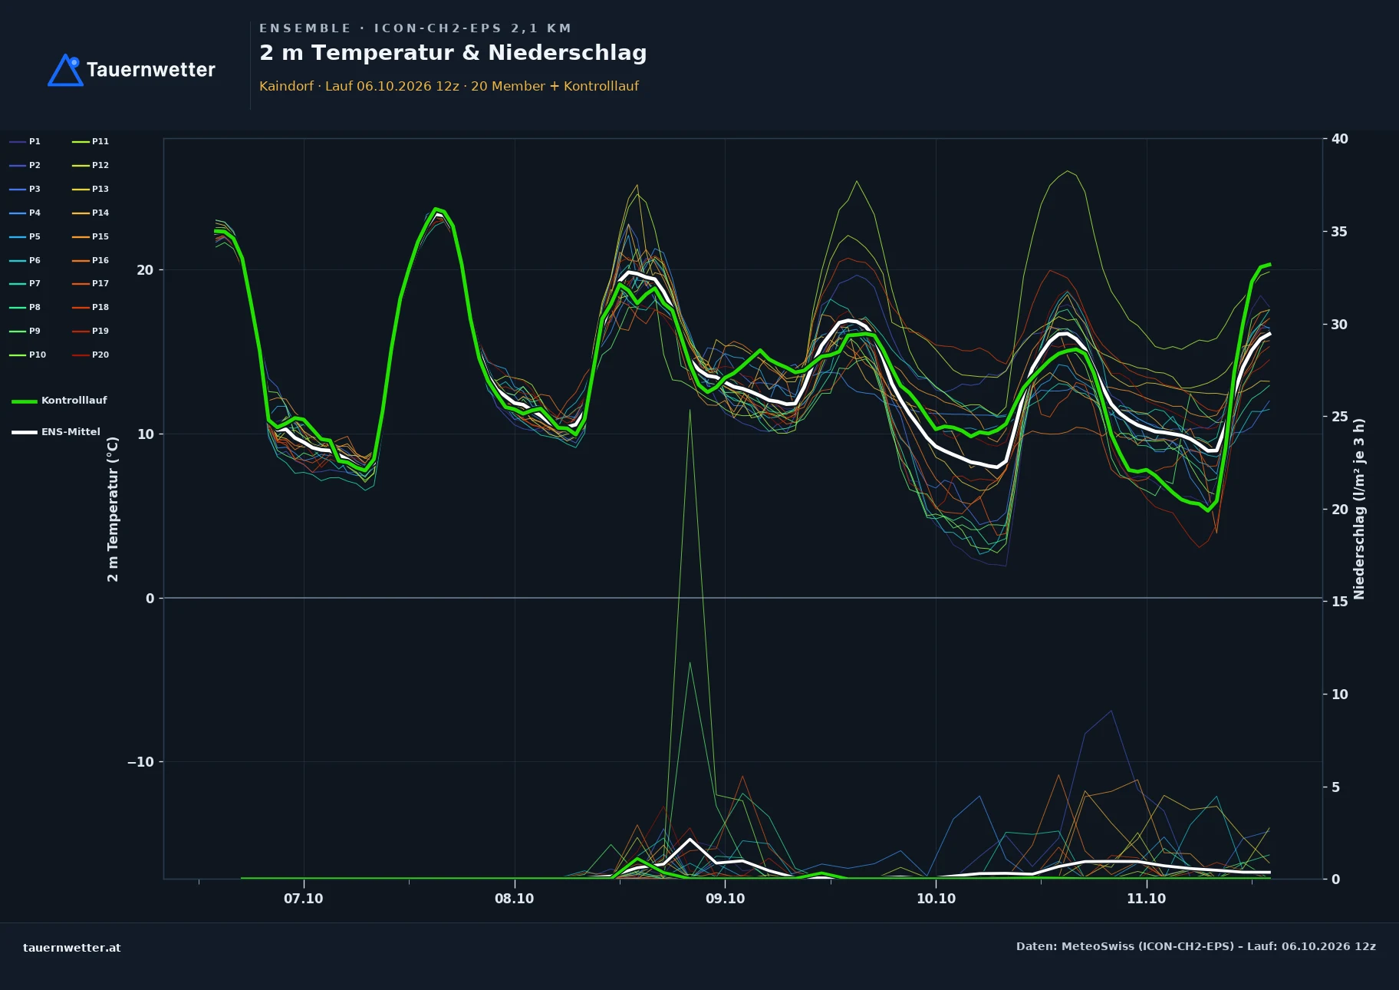Screen dimensions: 1399x990
Task: Click legend entry P6
Action: [25, 261]
